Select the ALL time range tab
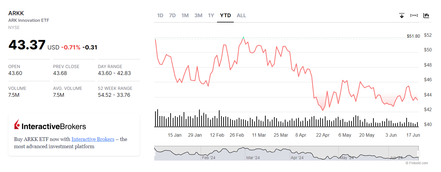 coord(242,16)
